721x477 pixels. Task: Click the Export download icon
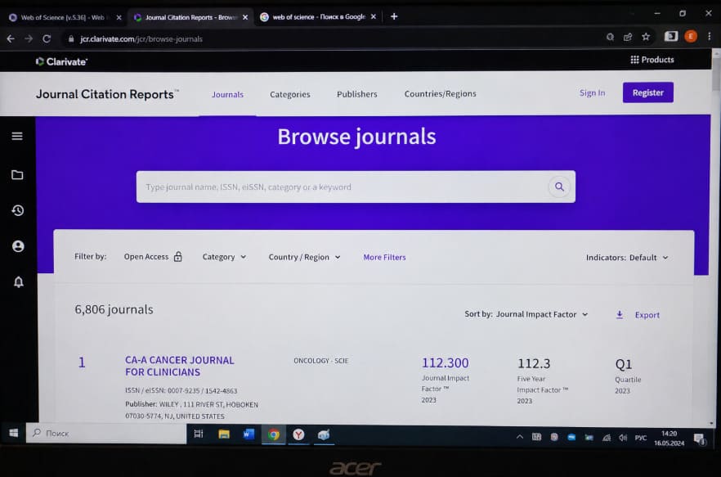(x=620, y=314)
